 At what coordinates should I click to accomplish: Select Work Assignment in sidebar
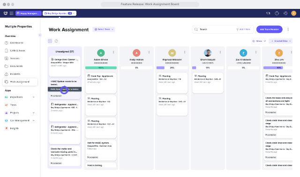point(20,82)
